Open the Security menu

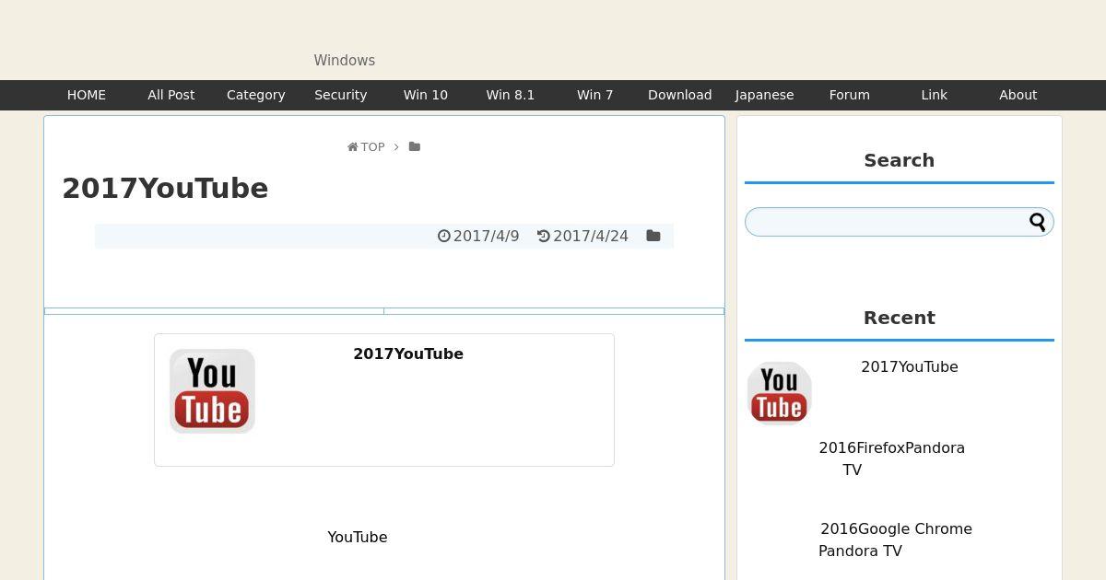point(341,95)
